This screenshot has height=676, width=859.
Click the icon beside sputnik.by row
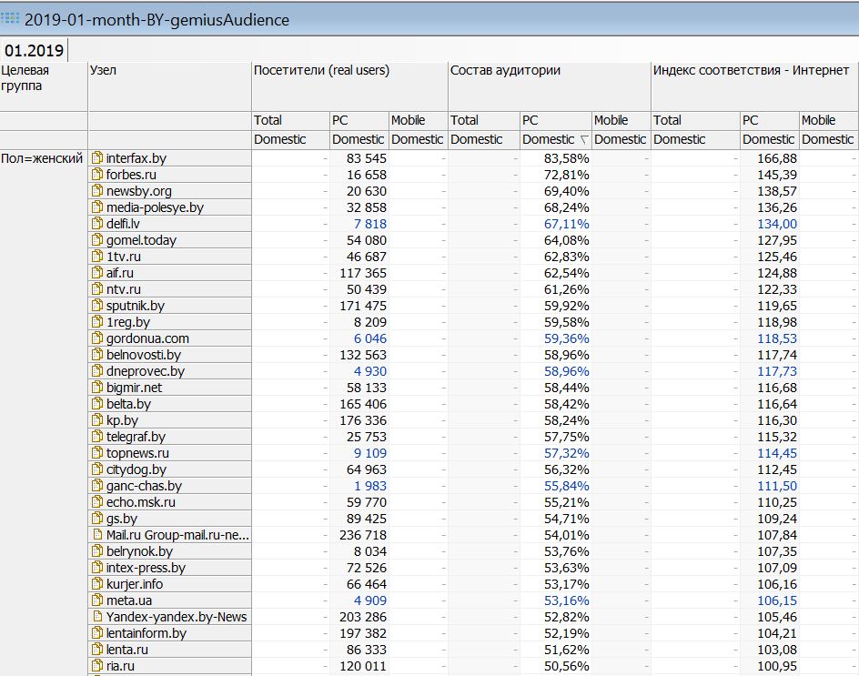pyautogui.click(x=97, y=306)
